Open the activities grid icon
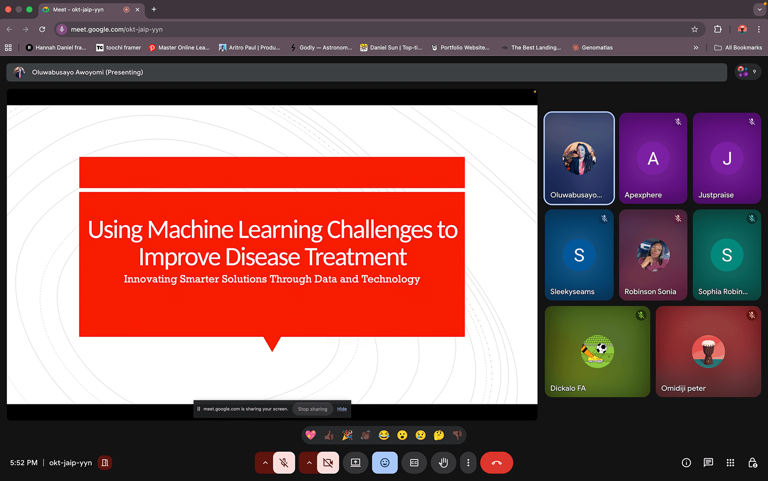Viewport: 768px width, 481px height. (730, 462)
